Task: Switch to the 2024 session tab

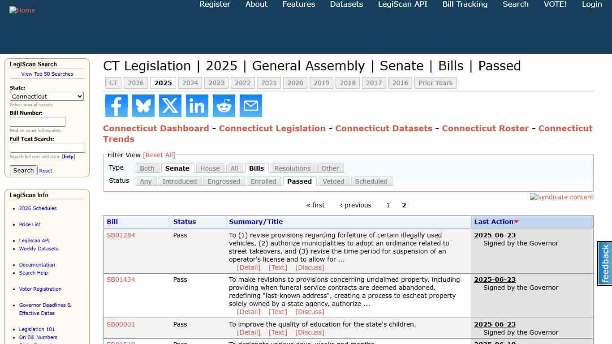Action: coord(190,82)
